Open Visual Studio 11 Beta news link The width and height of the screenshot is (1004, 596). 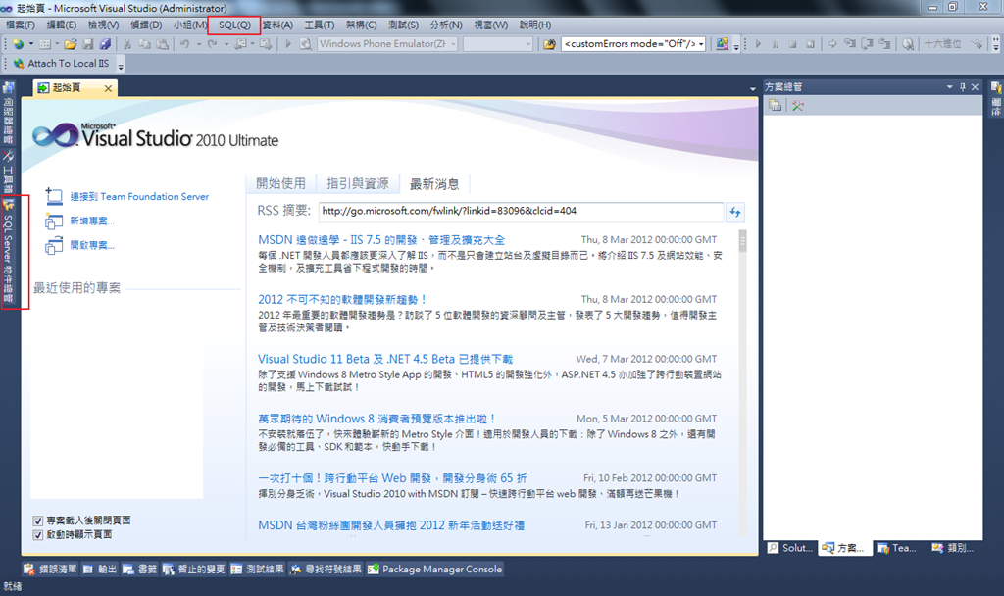click(384, 359)
